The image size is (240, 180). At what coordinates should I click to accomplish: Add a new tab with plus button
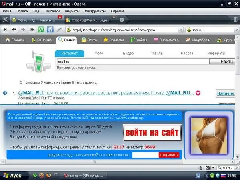click(122, 20)
